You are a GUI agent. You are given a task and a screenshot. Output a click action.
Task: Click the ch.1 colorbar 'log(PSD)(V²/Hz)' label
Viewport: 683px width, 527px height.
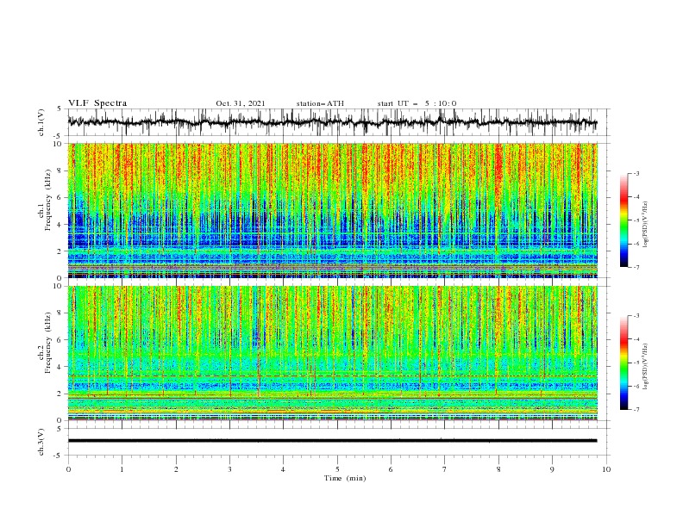click(x=646, y=225)
